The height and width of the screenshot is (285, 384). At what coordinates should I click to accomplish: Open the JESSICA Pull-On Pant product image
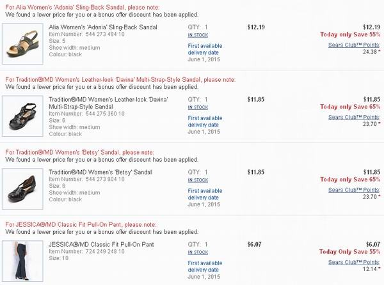click(22, 261)
